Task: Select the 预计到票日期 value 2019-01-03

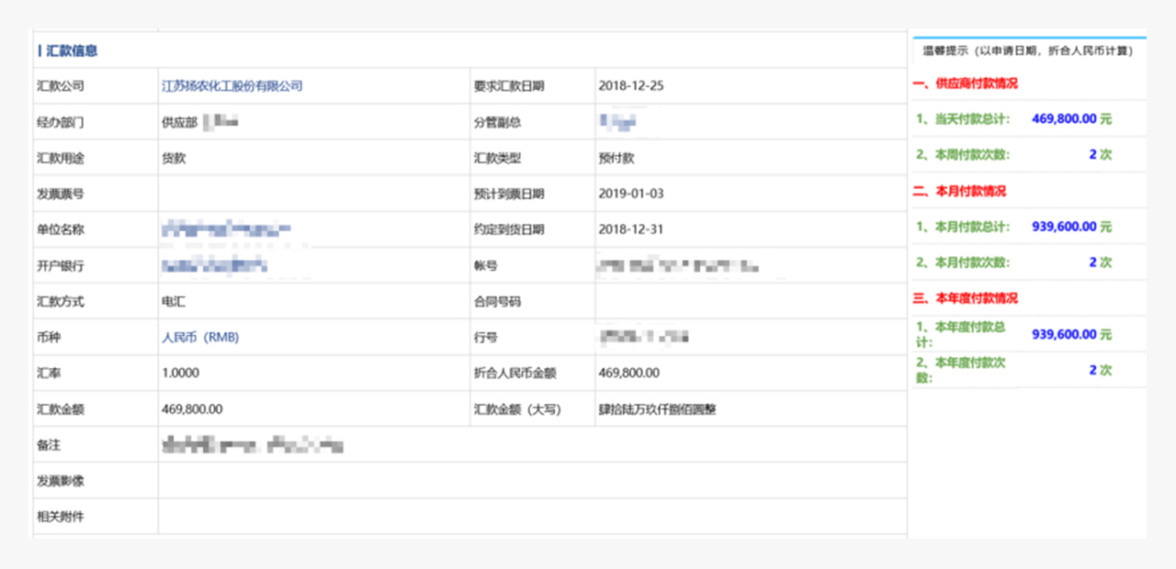Action: click(630, 194)
